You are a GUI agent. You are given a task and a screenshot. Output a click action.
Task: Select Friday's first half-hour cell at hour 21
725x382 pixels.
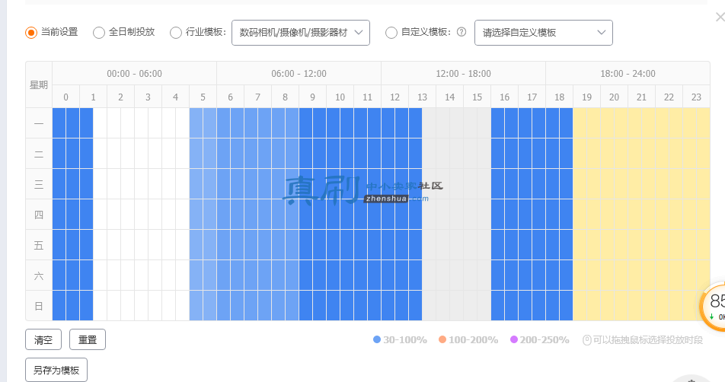(635, 245)
